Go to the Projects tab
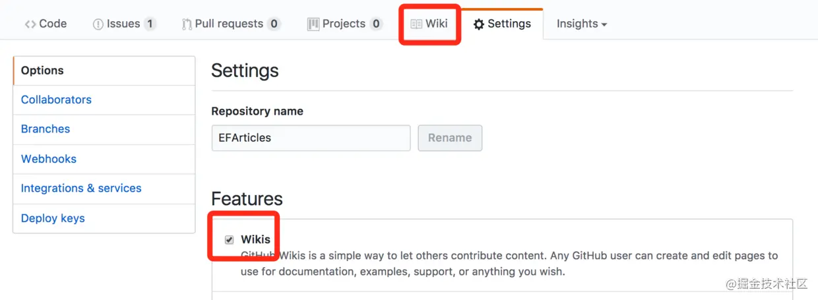Screen dimensions: 818x300 [345, 24]
